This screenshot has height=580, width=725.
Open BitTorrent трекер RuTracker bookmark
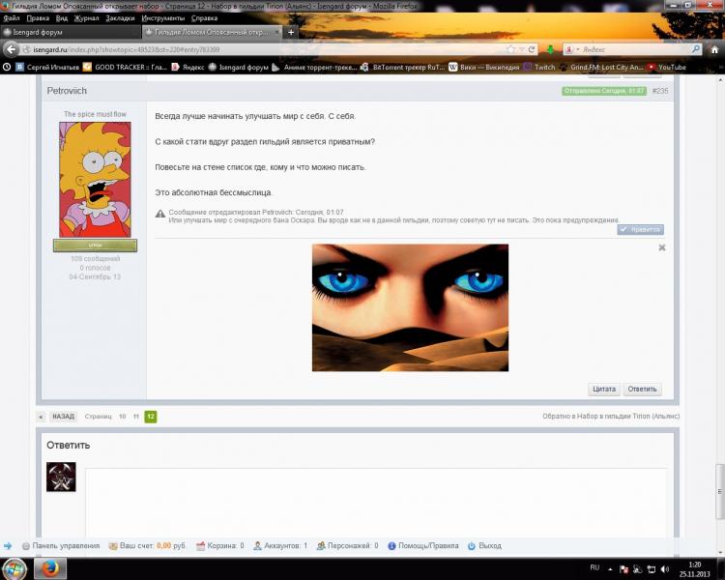(403, 67)
